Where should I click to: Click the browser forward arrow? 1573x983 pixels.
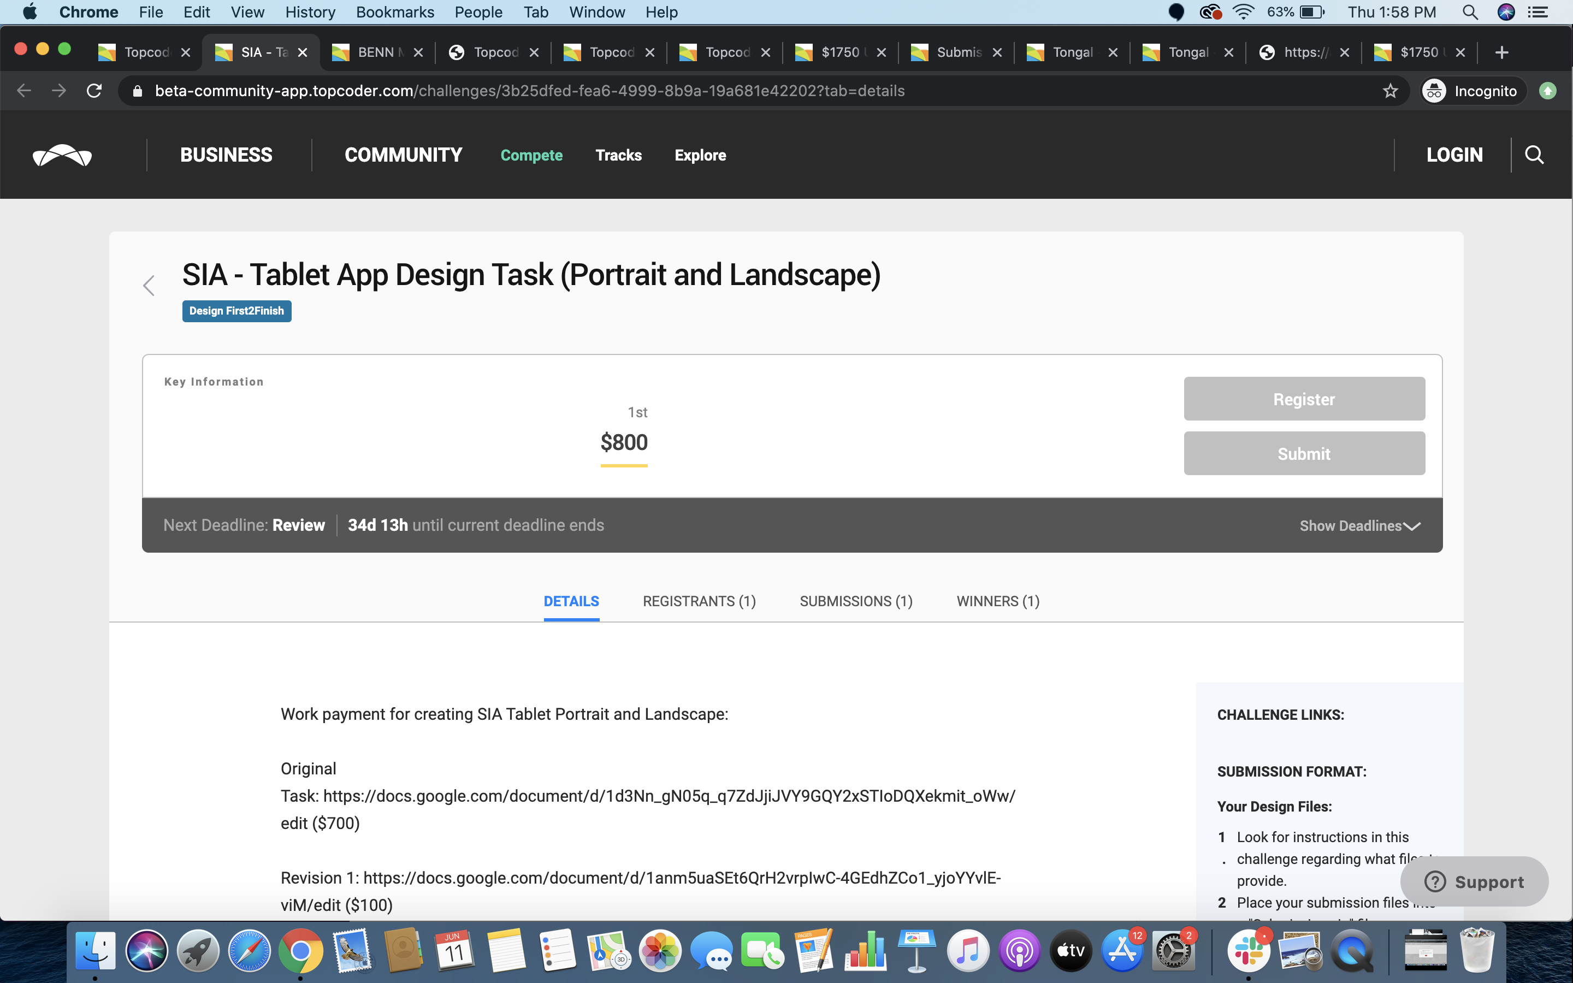[59, 91]
